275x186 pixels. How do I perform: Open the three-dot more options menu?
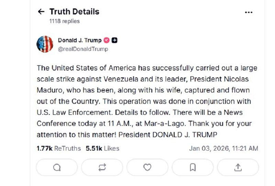(249, 12)
